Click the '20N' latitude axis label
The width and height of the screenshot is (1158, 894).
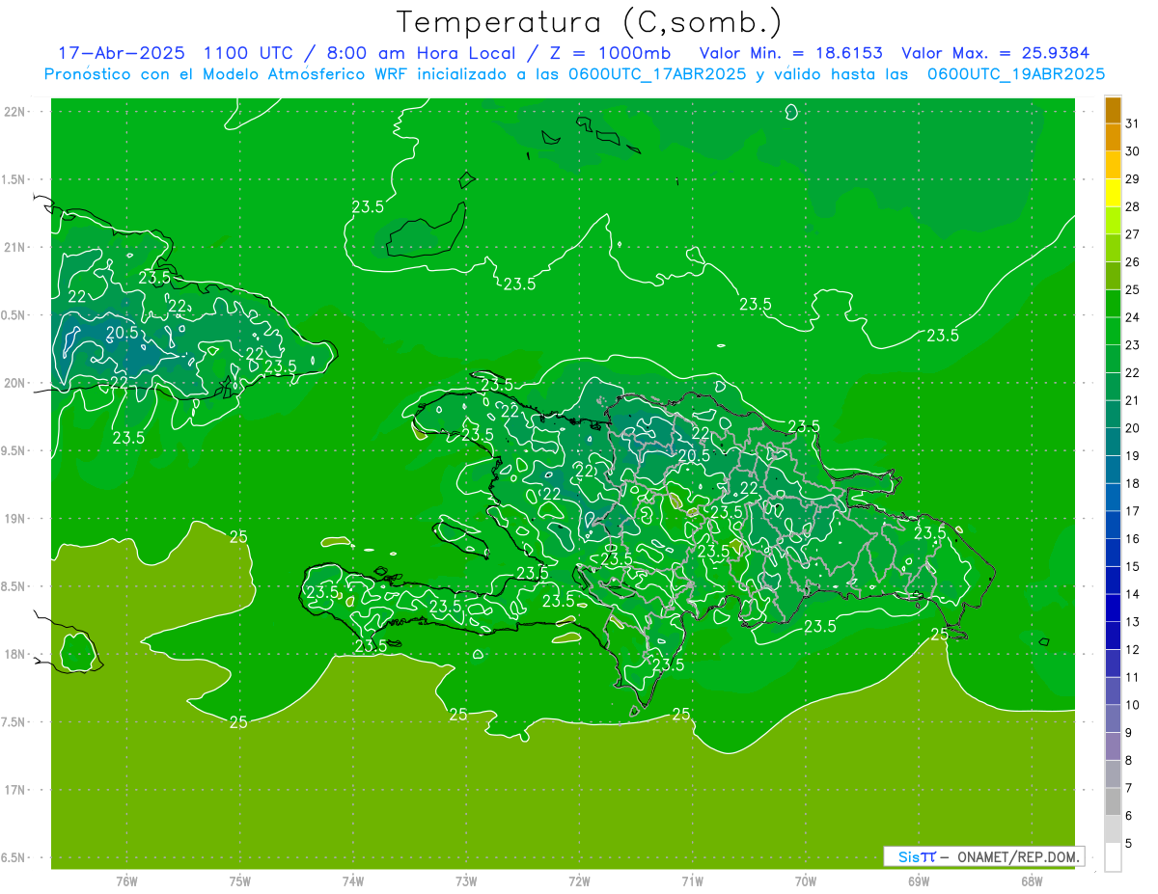click(x=14, y=383)
